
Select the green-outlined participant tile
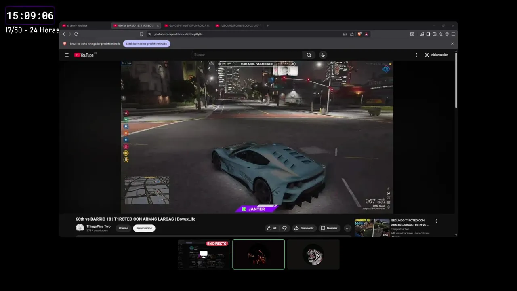click(258, 254)
